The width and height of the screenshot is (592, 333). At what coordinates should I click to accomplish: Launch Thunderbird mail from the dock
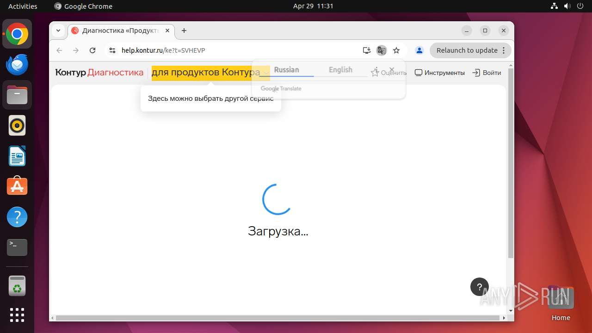(17, 64)
